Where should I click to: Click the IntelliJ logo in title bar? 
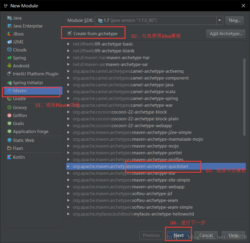6,6
